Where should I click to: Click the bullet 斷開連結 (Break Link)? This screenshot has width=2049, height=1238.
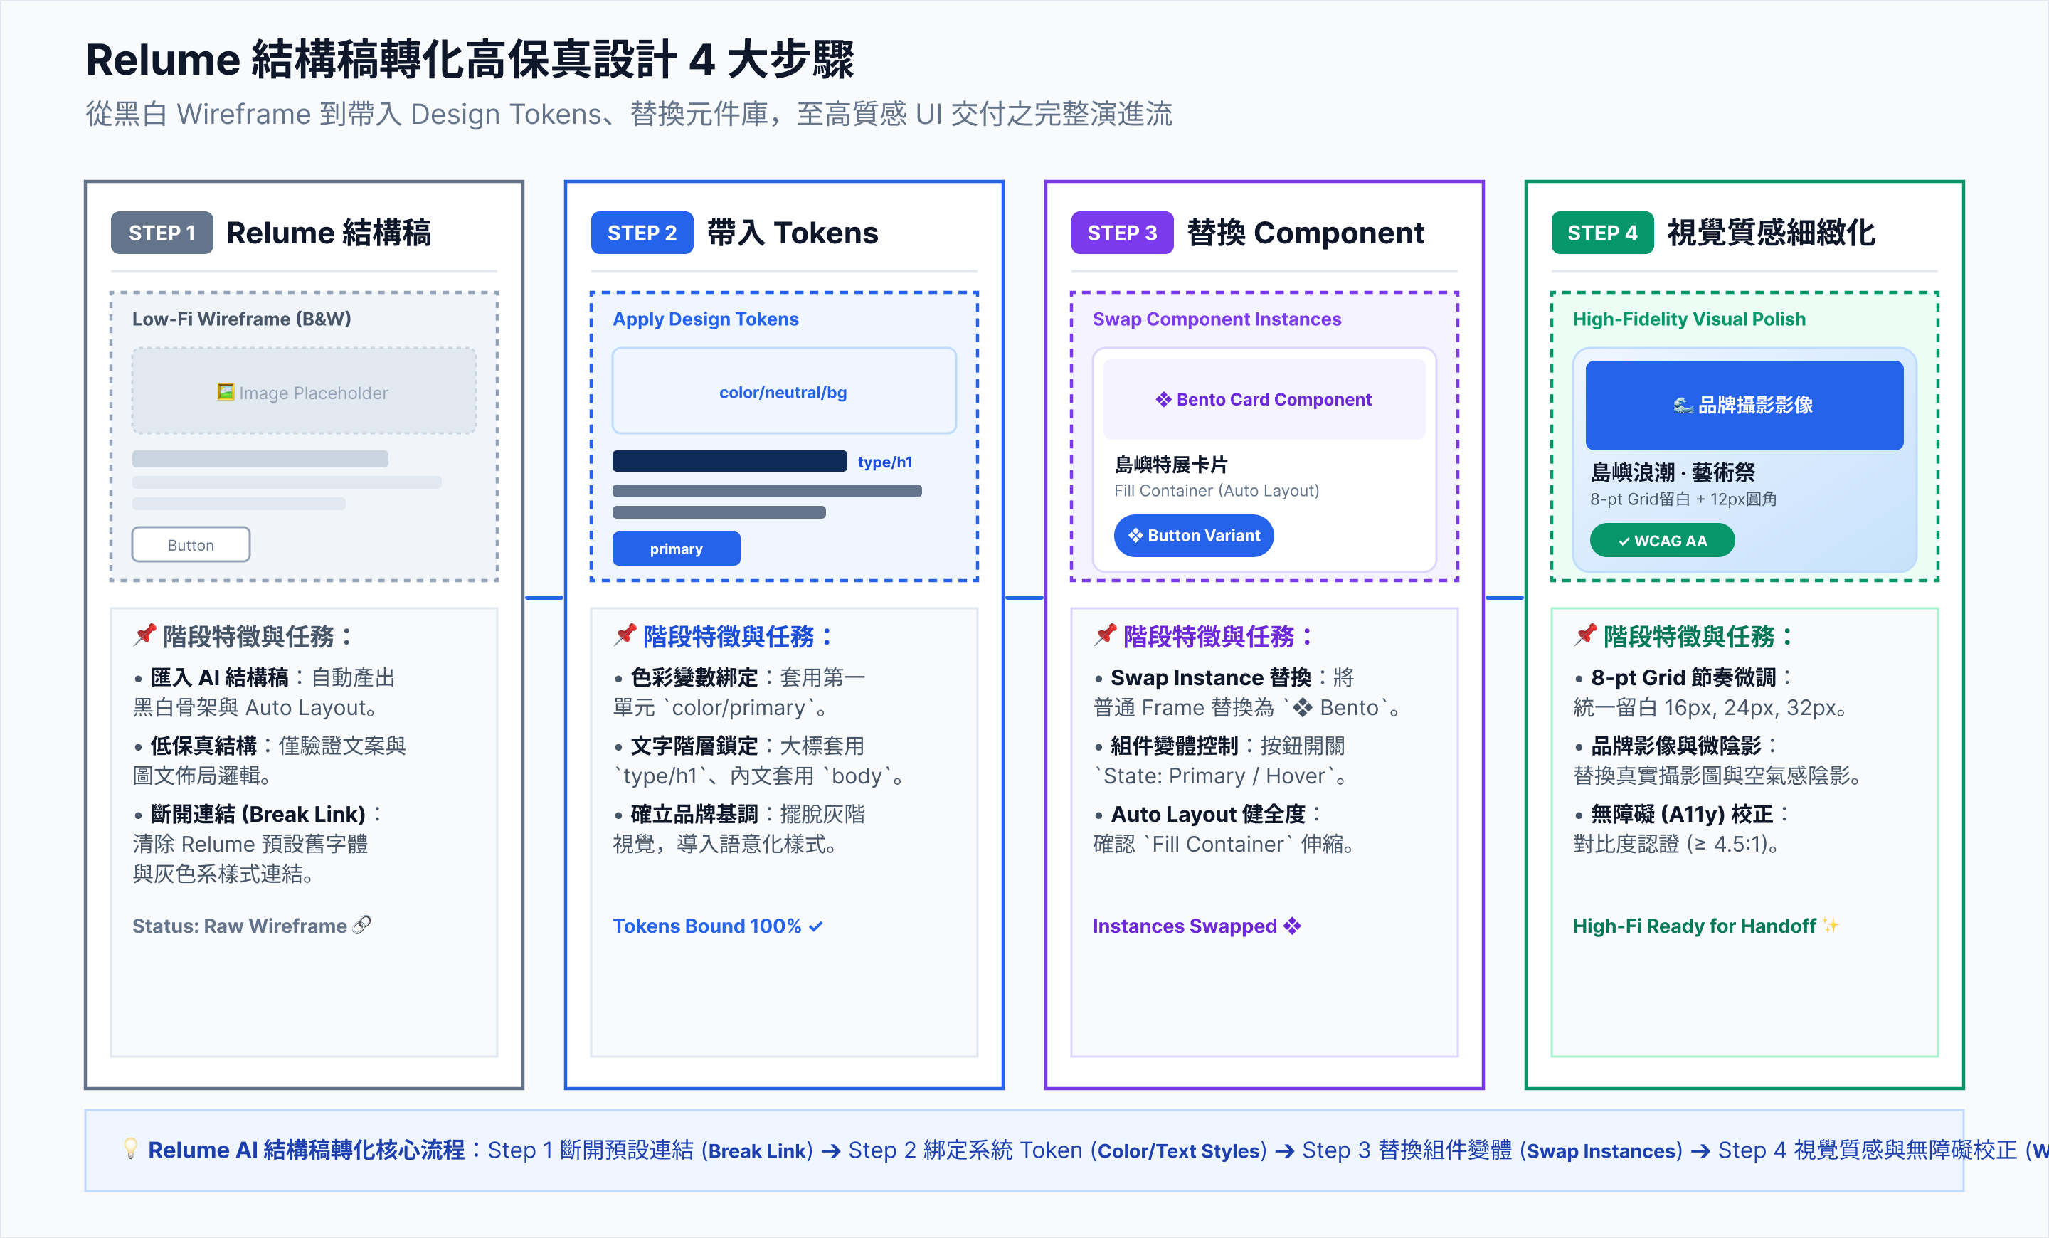258,814
